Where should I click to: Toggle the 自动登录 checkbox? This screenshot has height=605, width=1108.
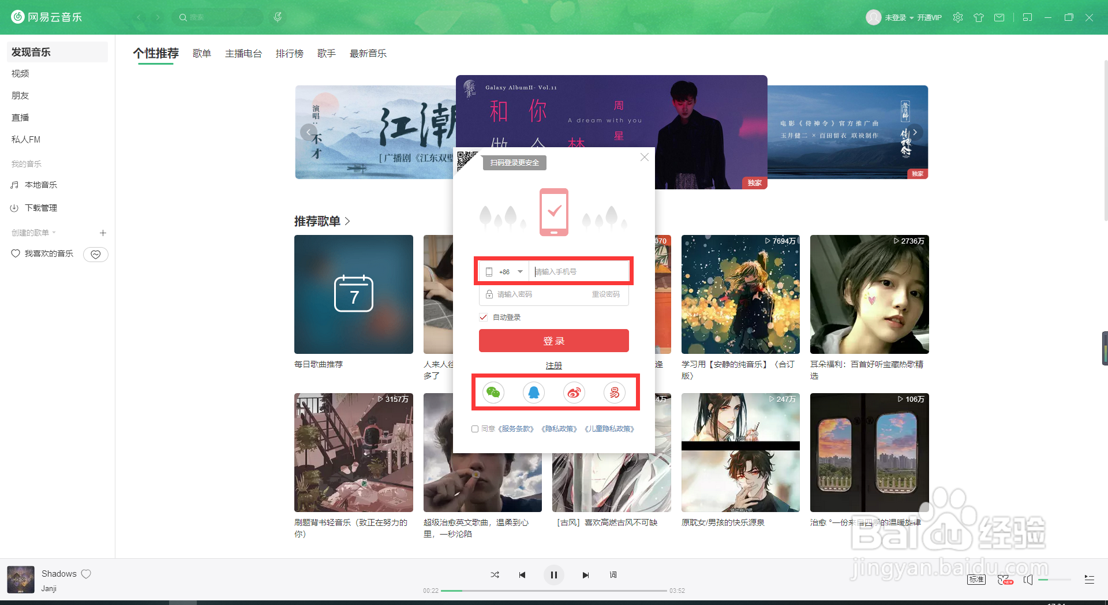[x=484, y=317]
